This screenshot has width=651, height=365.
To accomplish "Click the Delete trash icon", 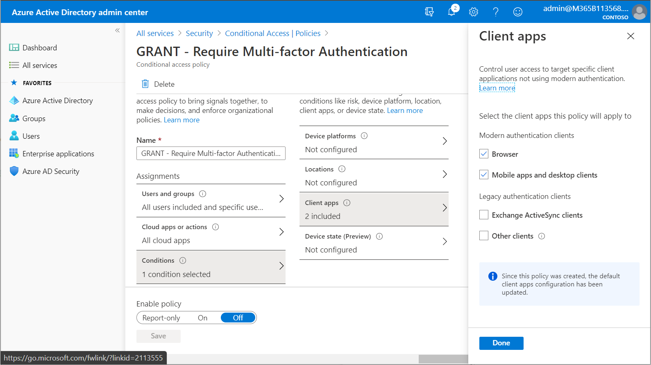I will [x=145, y=84].
